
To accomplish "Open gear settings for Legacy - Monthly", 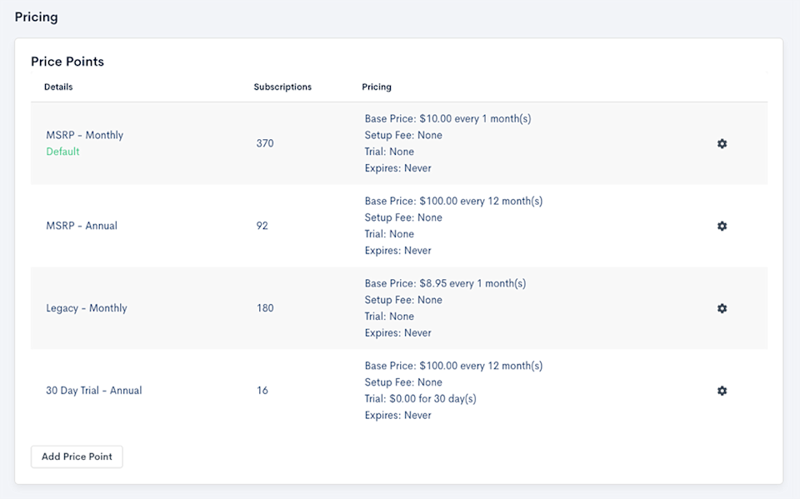I will tap(722, 308).
